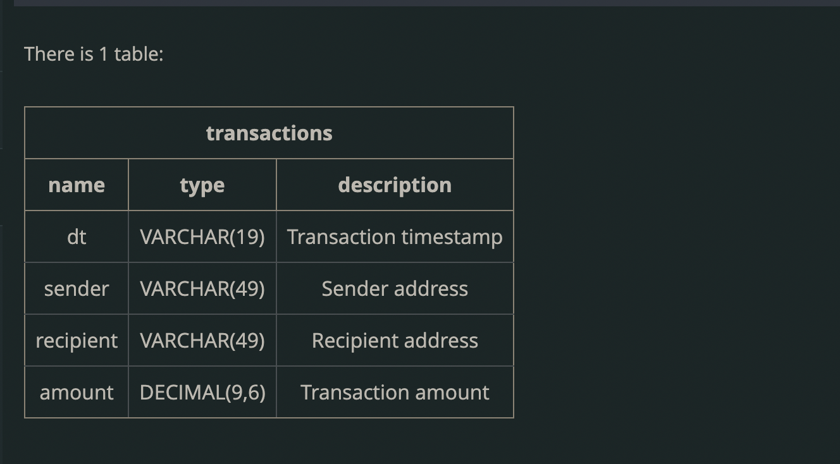Click the 'There is 1 table:' text
The height and width of the screenshot is (464, 840).
(x=94, y=54)
